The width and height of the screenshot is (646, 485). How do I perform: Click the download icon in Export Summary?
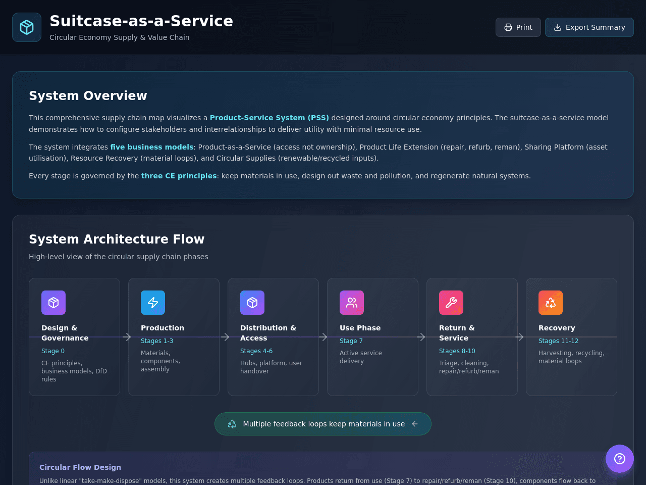558,27
